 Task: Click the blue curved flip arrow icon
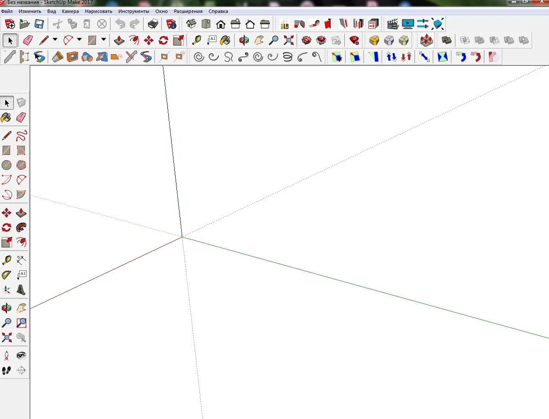pos(461,57)
